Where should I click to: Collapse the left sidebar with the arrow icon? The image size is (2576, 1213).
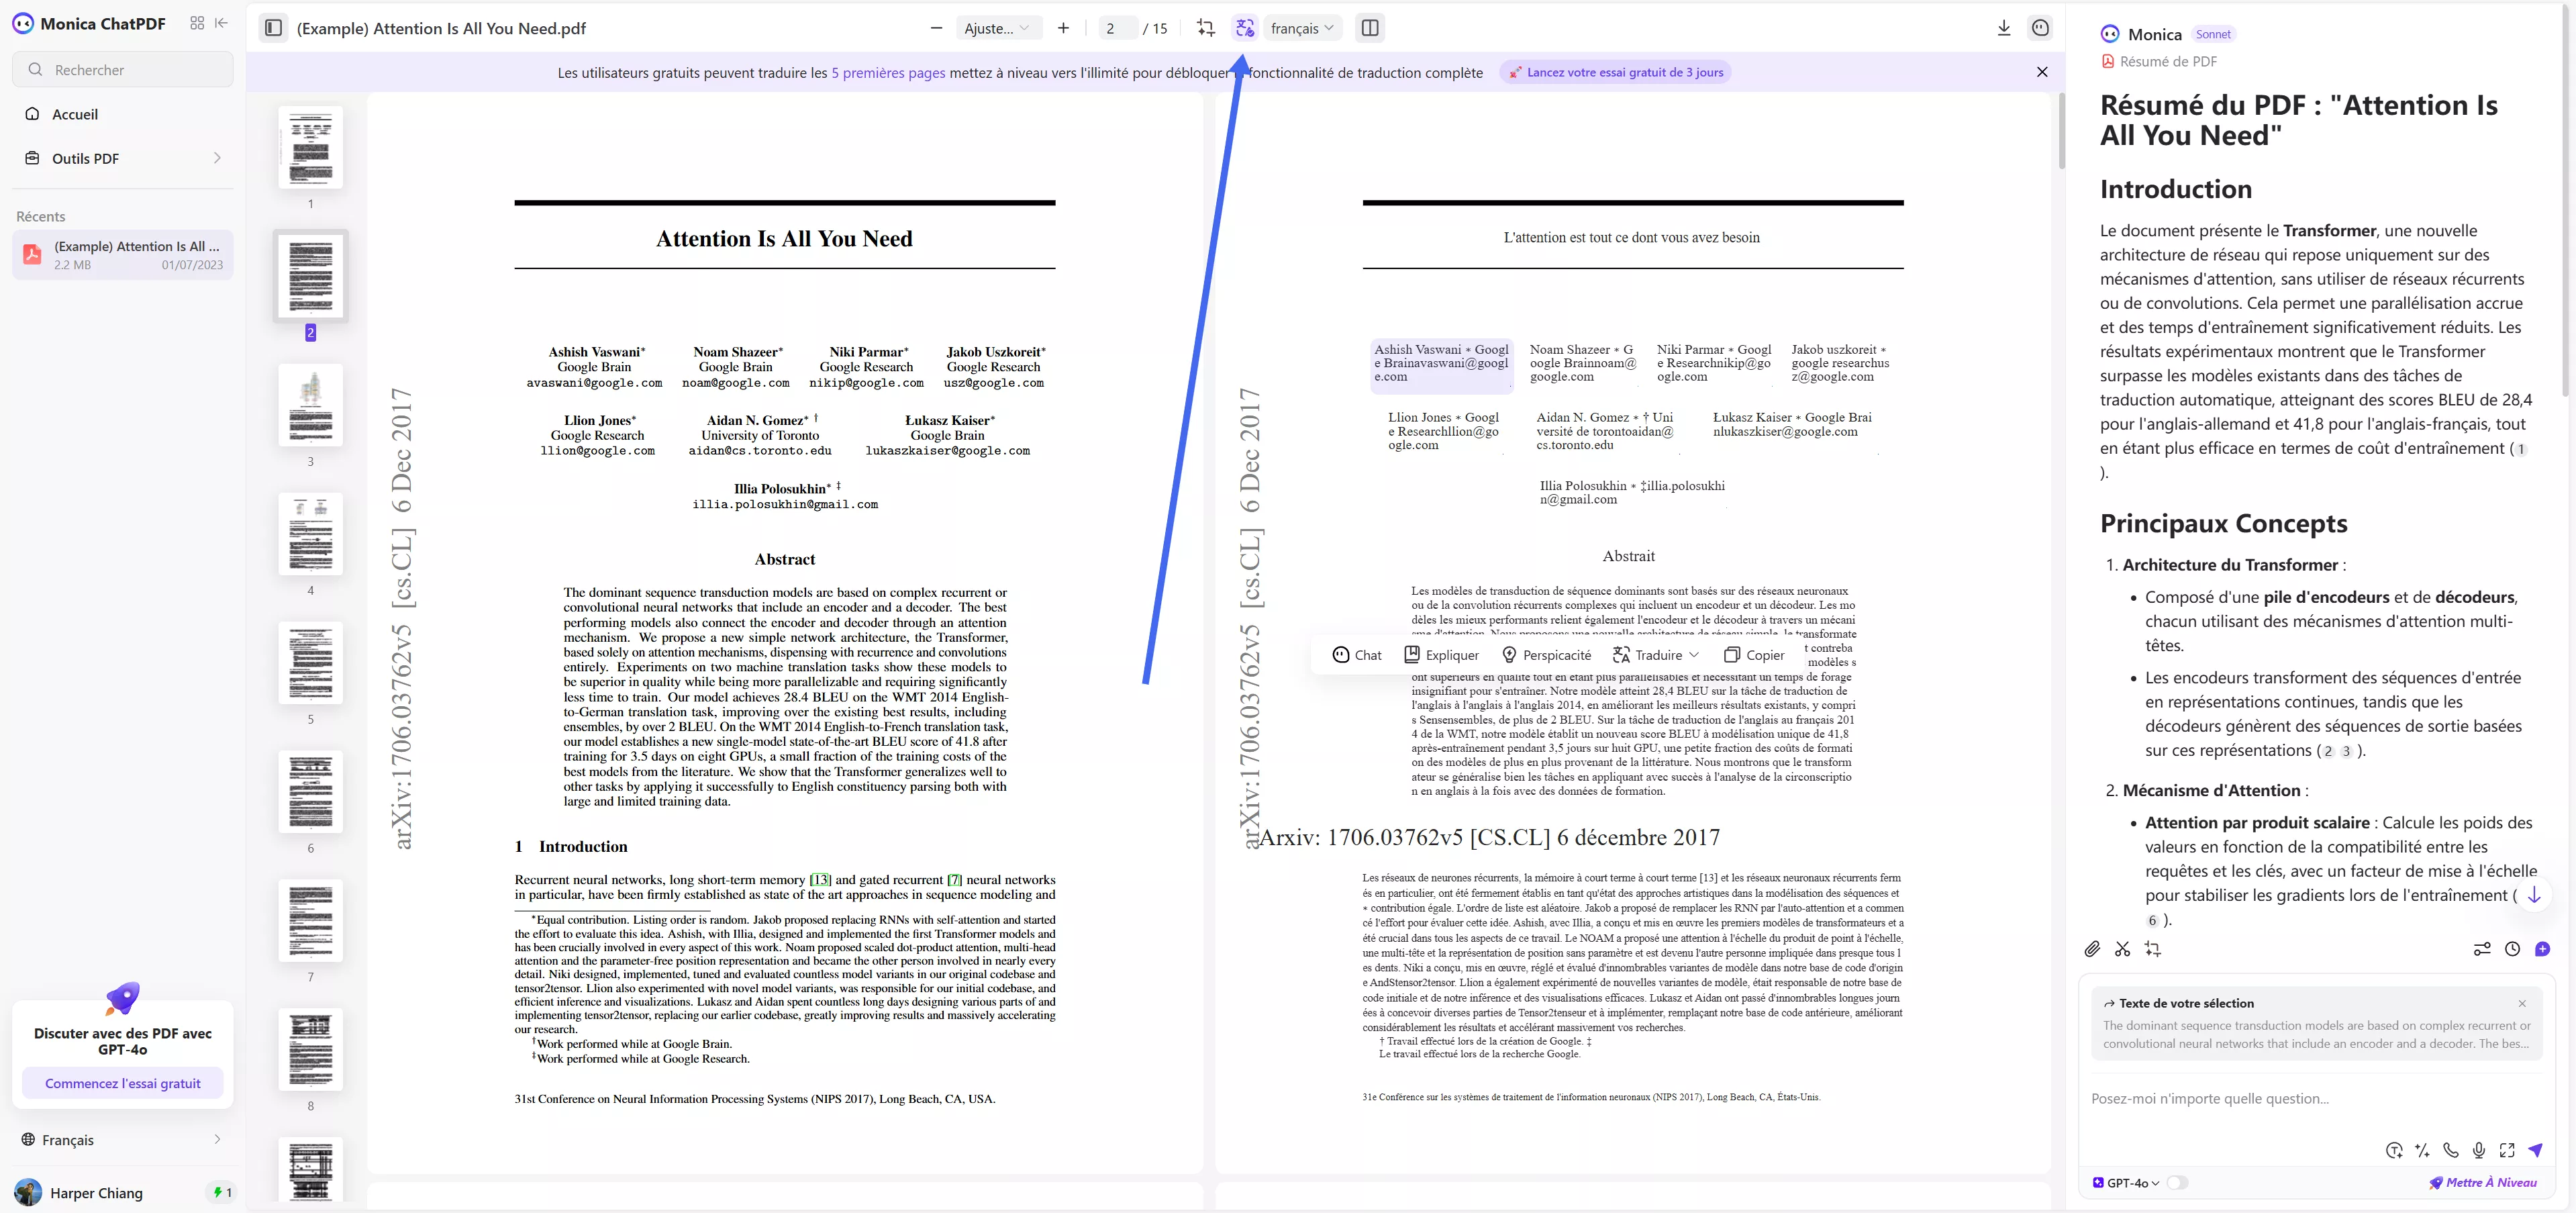pos(222,23)
